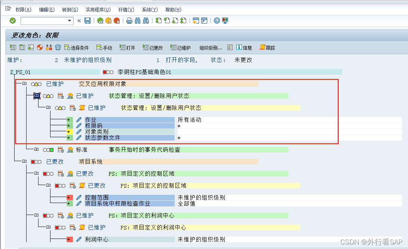
Task: Click yellow star status button before 对象类别
Action: 70,132
